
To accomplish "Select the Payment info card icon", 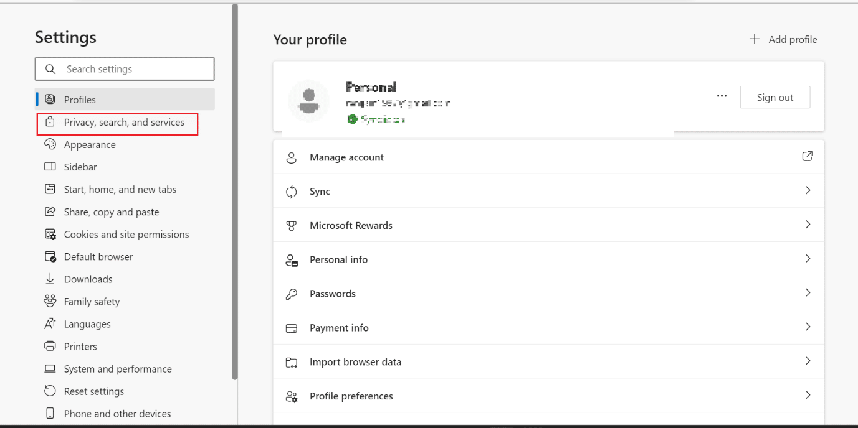I will pos(291,327).
